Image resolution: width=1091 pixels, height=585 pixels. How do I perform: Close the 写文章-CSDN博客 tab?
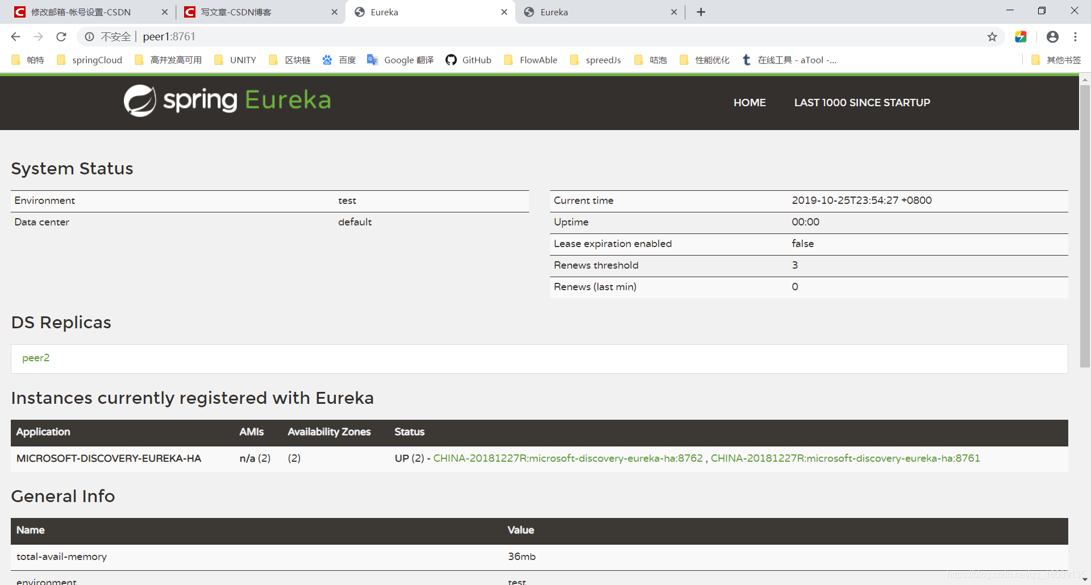(x=334, y=12)
